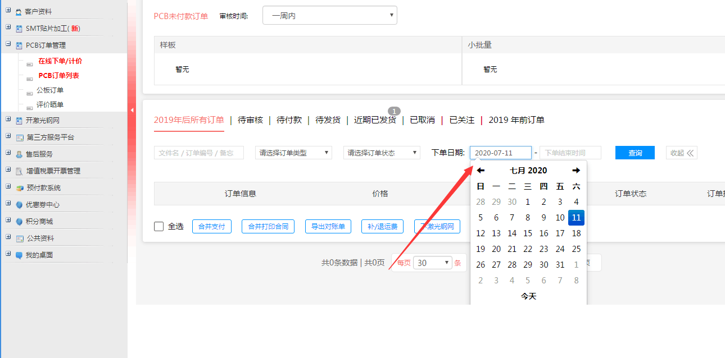This screenshot has height=358, width=725.
Task: Switch to the 近期已发货 tab
Action: pos(374,120)
